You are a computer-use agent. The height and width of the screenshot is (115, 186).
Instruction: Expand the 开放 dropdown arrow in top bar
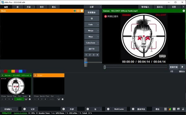point(34,7)
